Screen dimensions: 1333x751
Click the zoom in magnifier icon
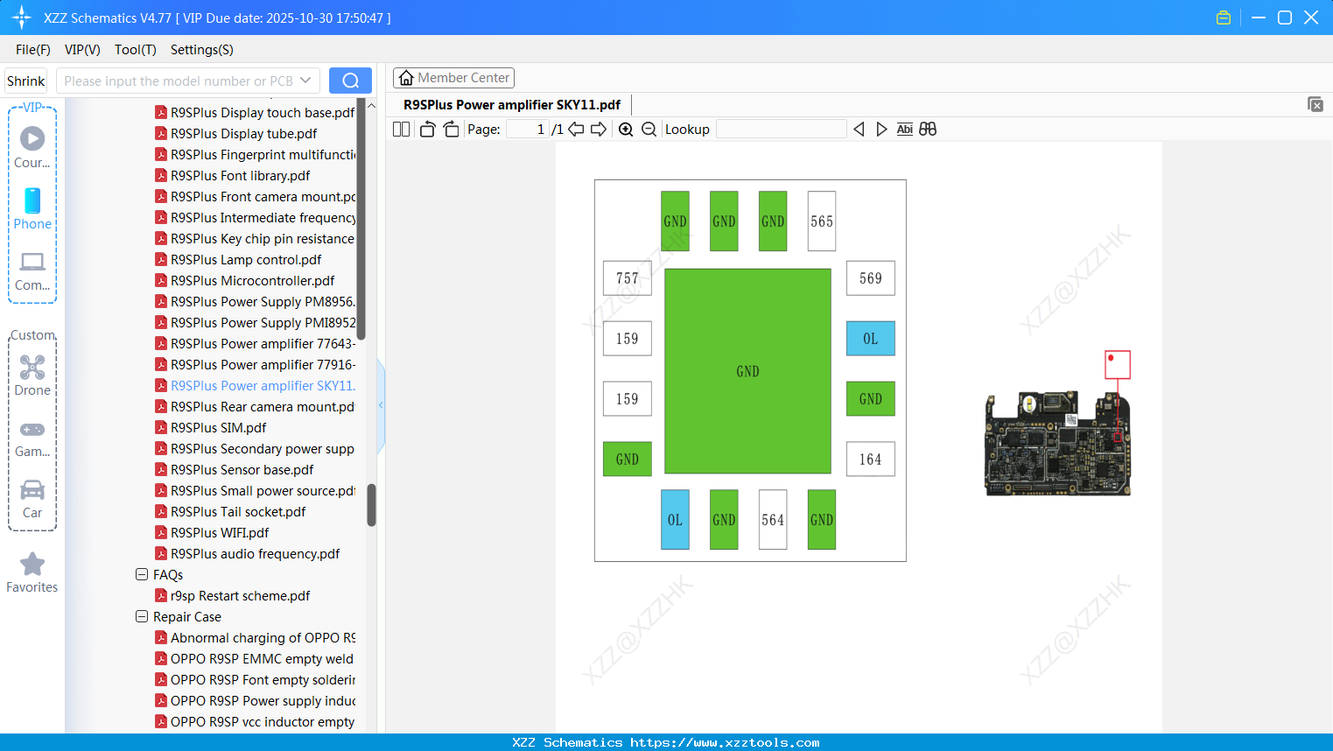pos(626,130)
